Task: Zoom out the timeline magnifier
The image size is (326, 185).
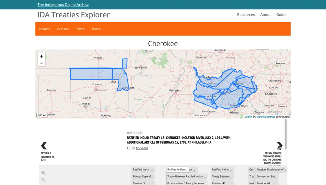Action: click(43, 180)
